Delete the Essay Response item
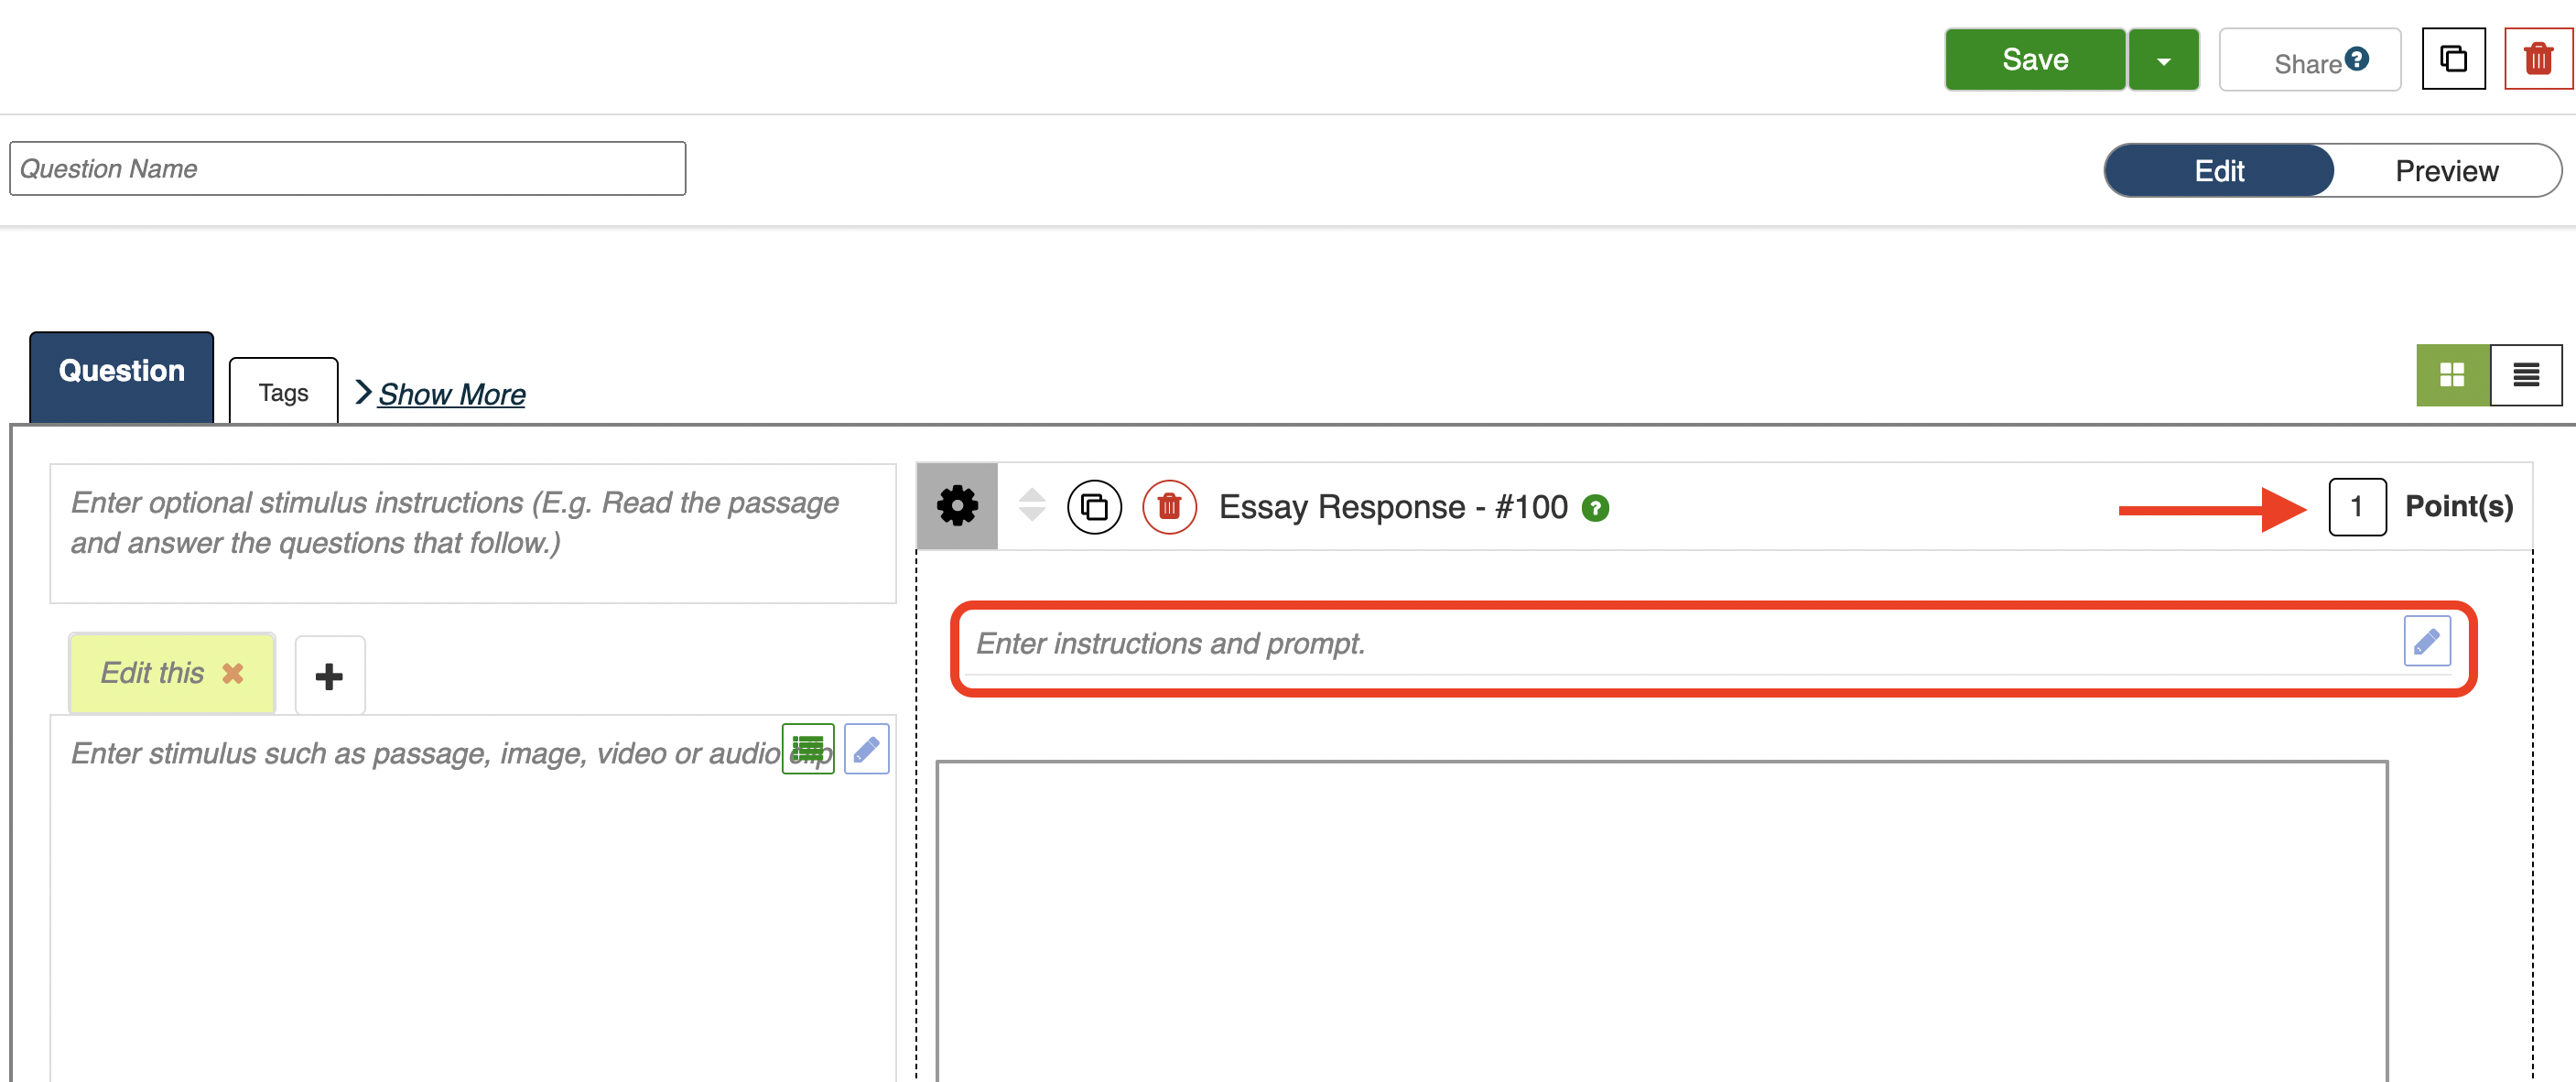2576x1082 pixels. point(1168,507)
